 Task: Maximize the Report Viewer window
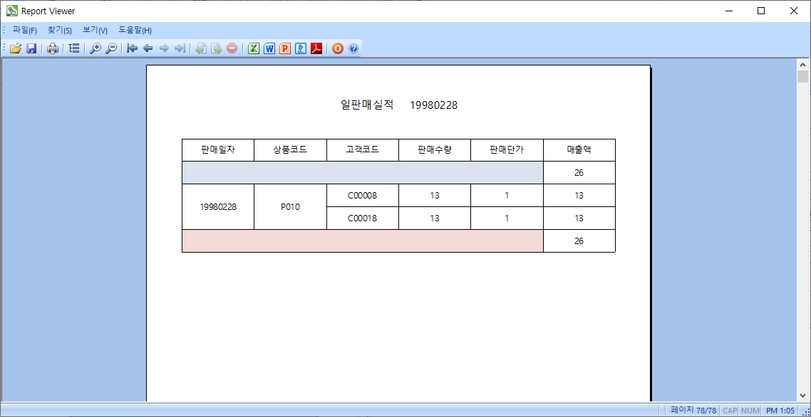pos(761,11)
